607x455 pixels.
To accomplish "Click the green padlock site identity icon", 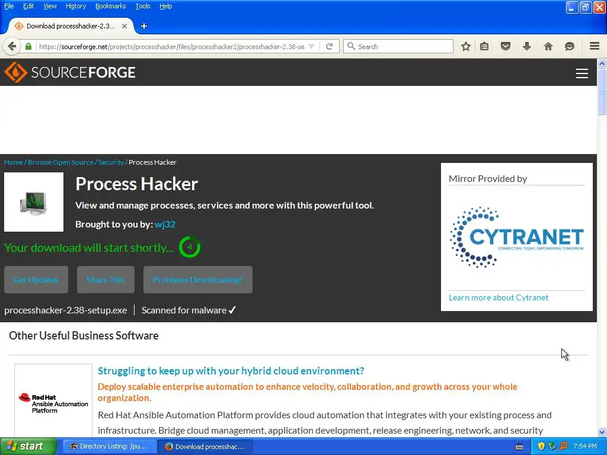I will (28, 46).
